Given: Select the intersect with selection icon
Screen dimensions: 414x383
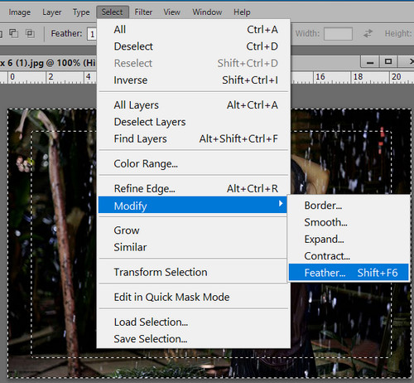Looking at the screenshot, I should pos(30,33).
